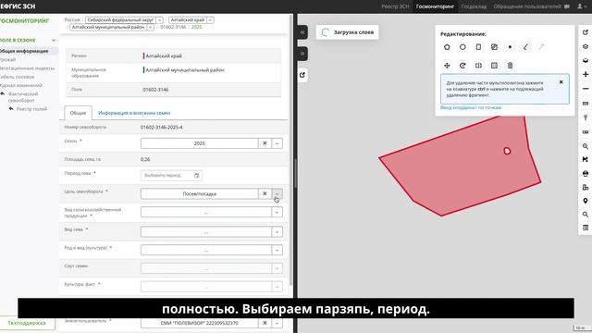The height and width of the screenshot is (333, 592).
Task: Clear the Посев/посадка value
Action: tap(265, 193)
